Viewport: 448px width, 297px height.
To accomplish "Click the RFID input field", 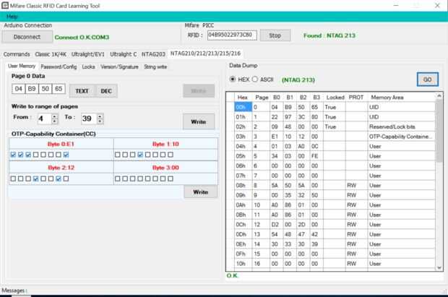I will coord(232,35).
